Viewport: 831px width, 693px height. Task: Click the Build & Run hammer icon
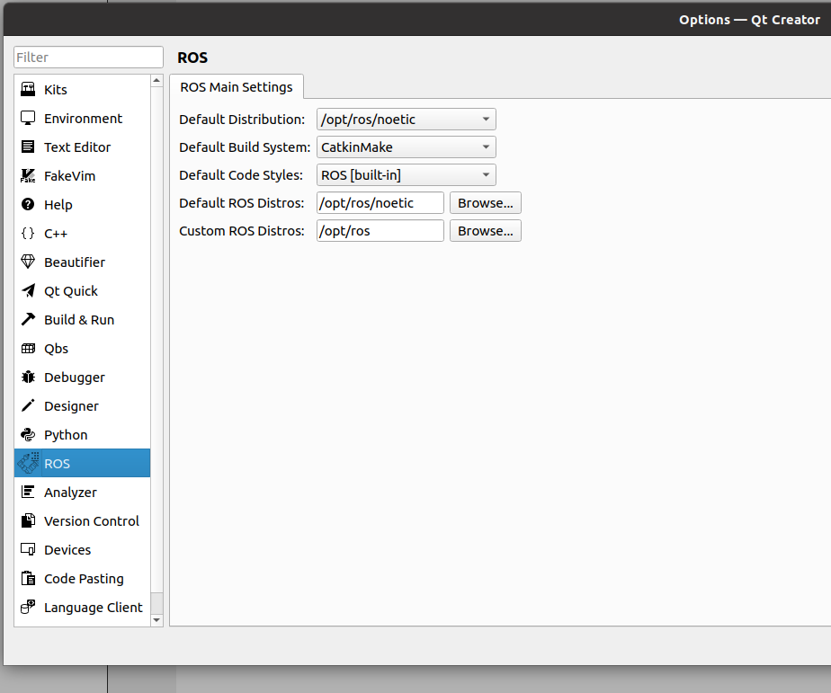(x=28, y=319)
